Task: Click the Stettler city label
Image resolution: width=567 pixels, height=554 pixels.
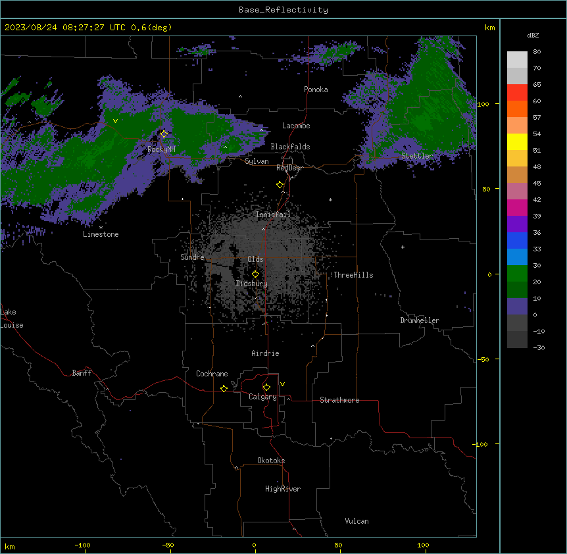Action: coord(417,156)
